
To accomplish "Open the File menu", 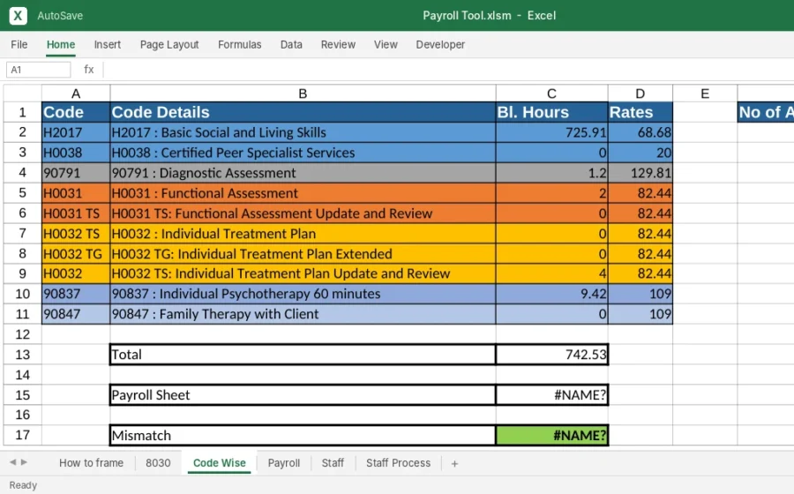I will point(19,44).
